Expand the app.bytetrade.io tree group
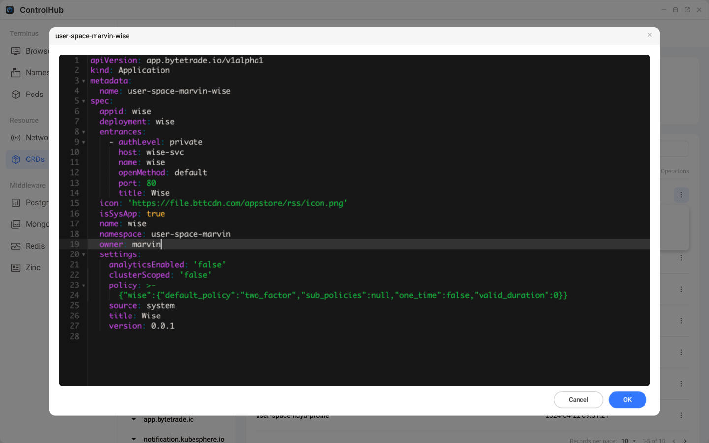The image size is (709, 443). point(134,419)
